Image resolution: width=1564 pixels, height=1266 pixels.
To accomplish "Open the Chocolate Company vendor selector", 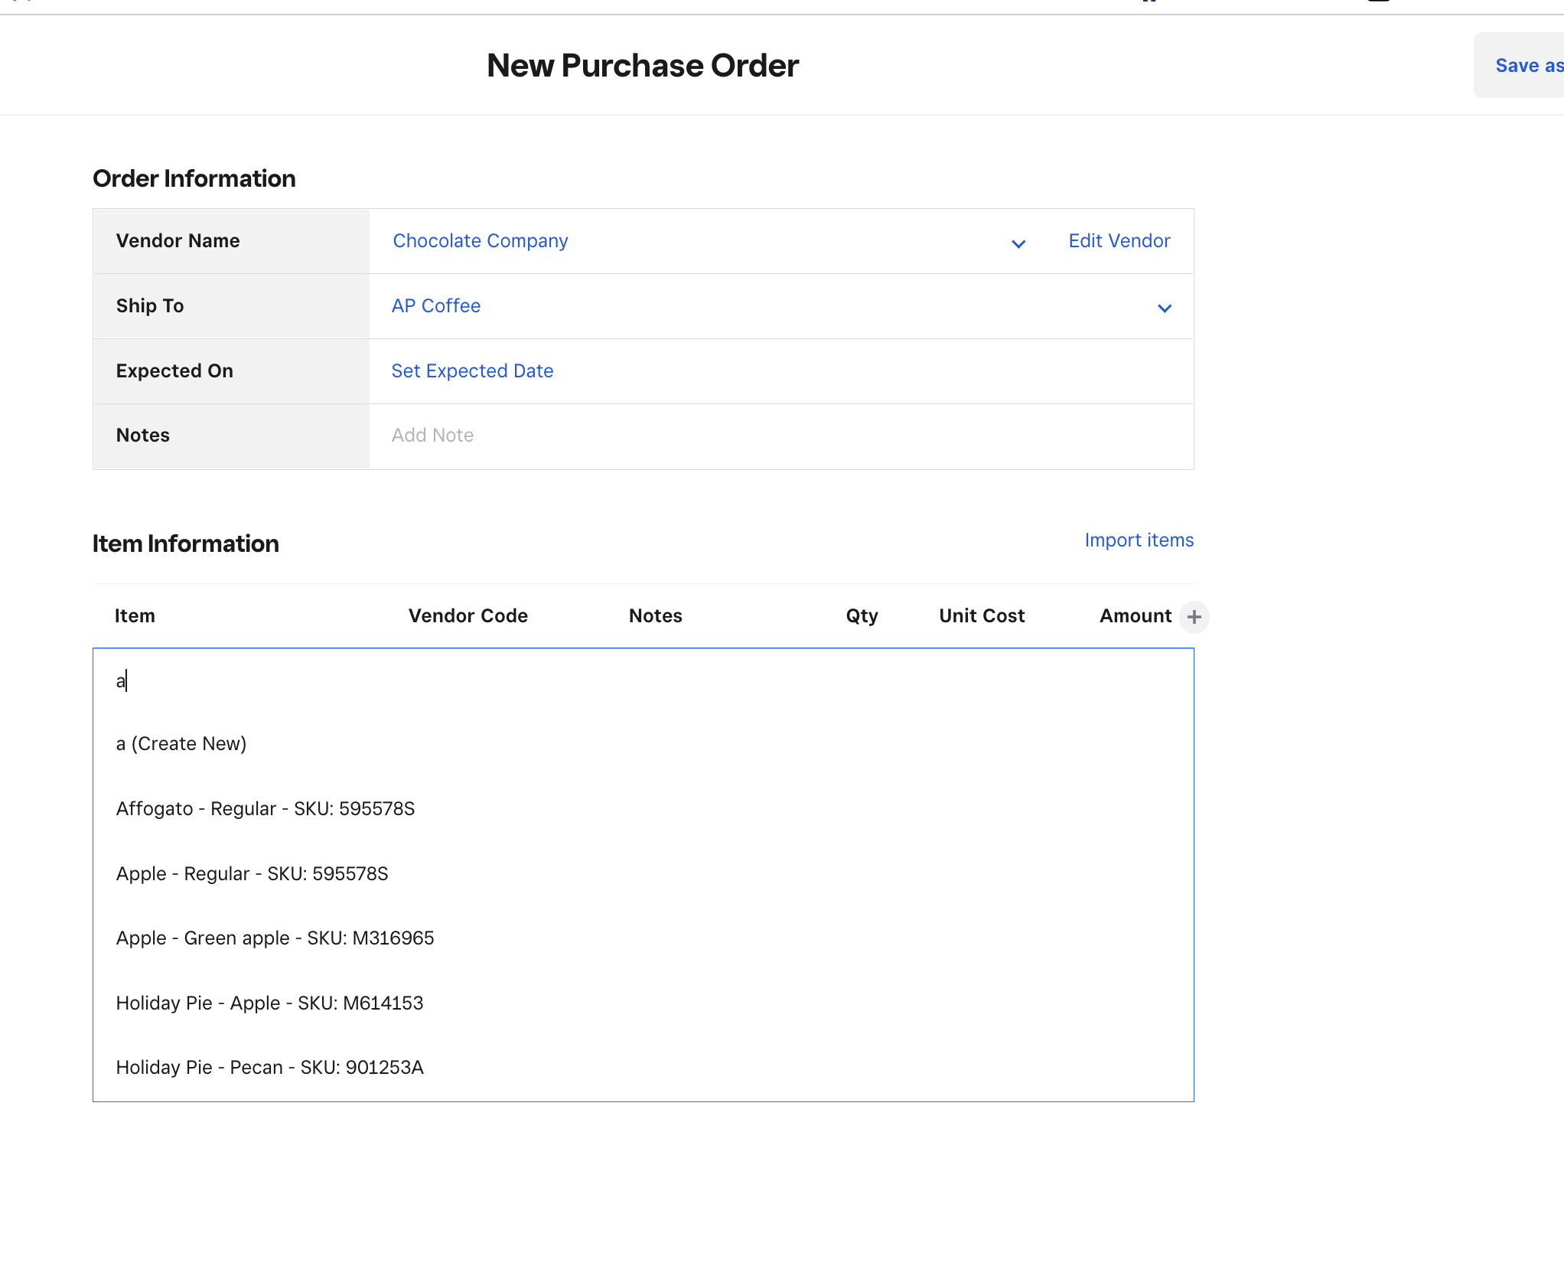I will pos(481,241).
